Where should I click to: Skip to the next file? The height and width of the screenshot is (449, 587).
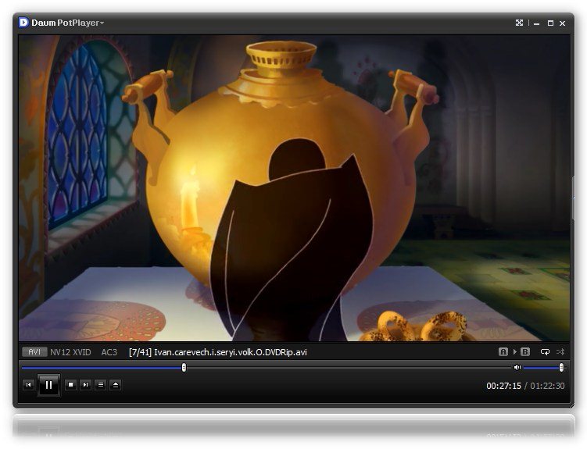86,385
